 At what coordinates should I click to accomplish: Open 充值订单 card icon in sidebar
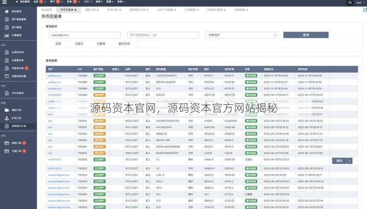click(x=6, y=151)
